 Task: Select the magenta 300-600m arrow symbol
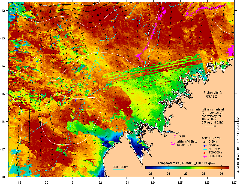click(x=205, y=157)
